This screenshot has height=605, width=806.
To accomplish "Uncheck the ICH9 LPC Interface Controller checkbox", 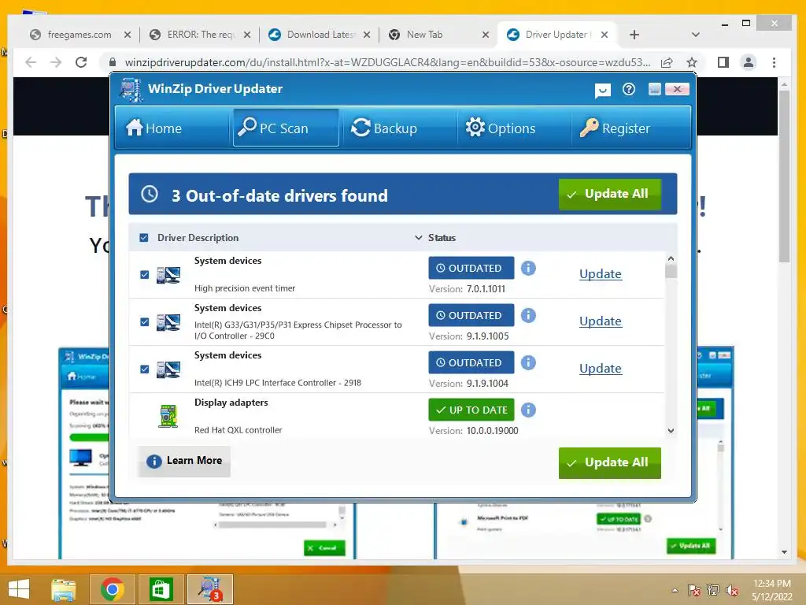I will (145, 369).
